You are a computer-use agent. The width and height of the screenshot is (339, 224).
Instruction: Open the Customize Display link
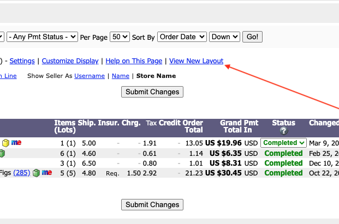(x=70, y=61)
